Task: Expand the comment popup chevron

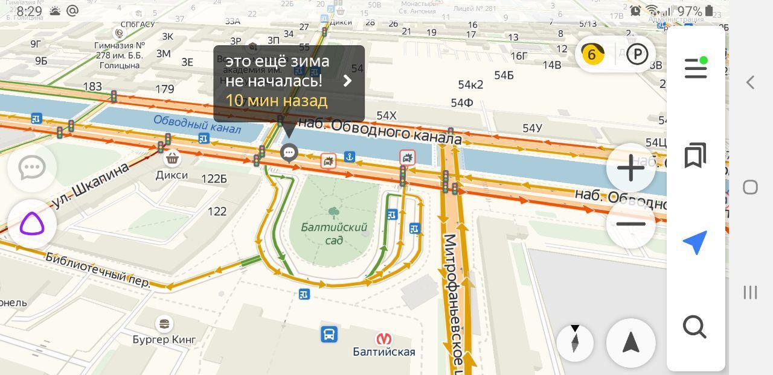Action: (x=347, y=81)
